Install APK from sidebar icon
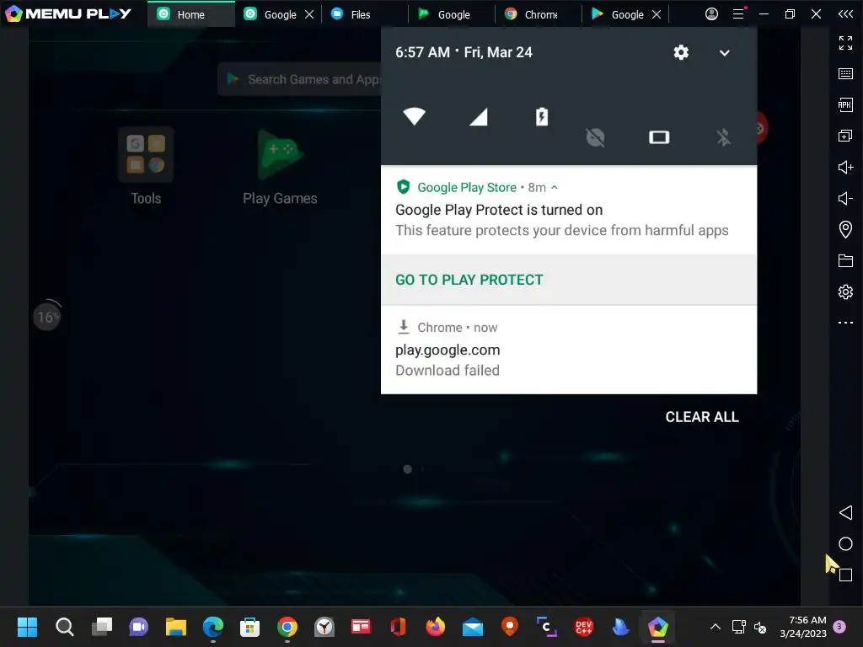The image size is (863, 647). pyautogui.click(x=845, y=104)
